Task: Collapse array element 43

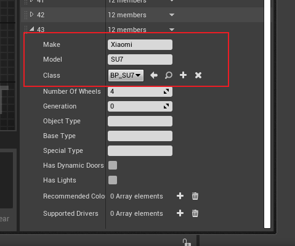Action: tap(31, 29)
